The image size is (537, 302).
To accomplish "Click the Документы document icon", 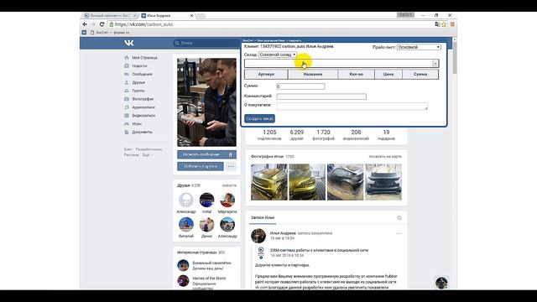I will tap(127, 132).
